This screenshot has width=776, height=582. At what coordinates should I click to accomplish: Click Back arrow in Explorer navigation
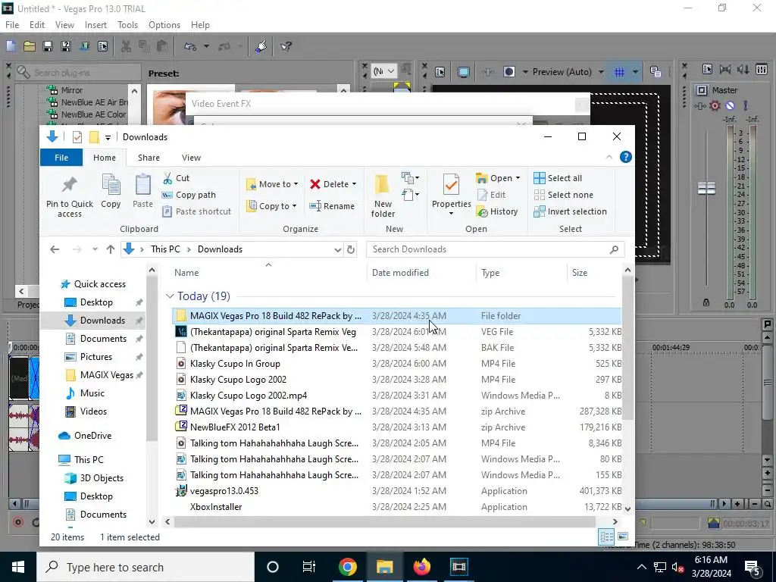click(x=55, y=249)
